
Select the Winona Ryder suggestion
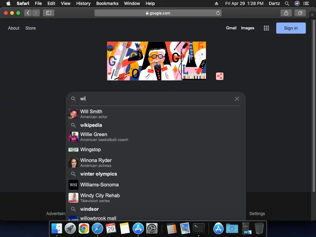156,163
